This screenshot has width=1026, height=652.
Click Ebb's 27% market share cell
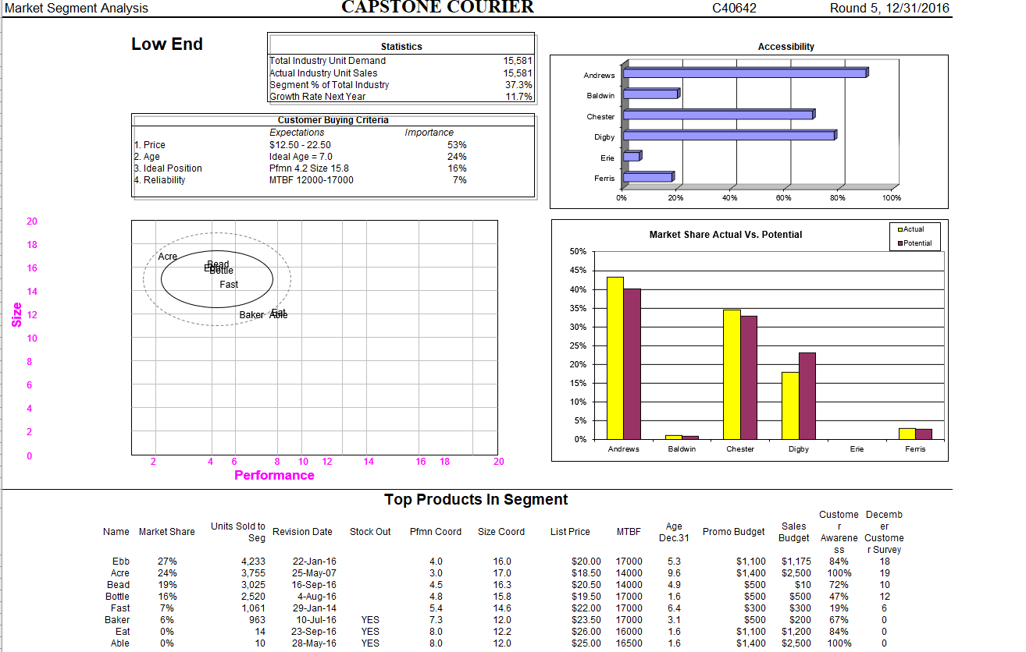point(168,562)
